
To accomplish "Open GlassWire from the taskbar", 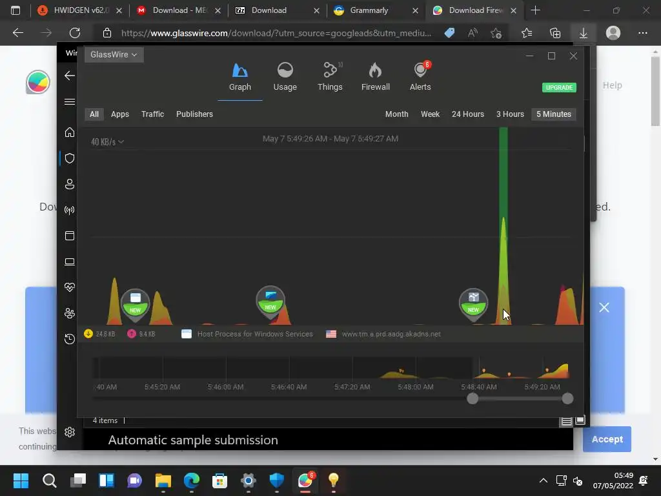I will click(305, 480).
